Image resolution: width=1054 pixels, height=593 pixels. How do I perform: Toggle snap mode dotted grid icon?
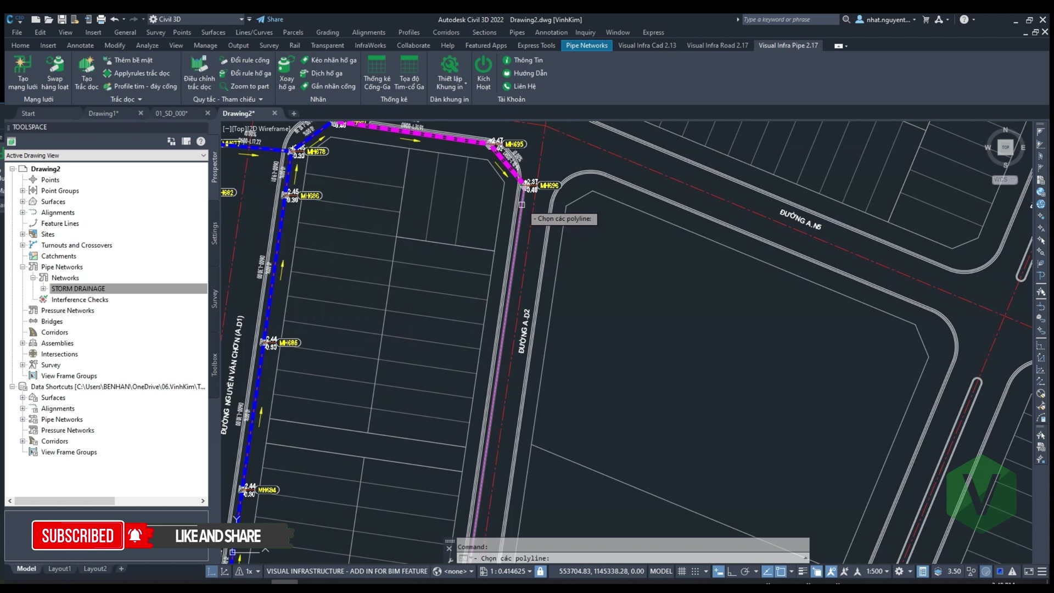[695, 571]
